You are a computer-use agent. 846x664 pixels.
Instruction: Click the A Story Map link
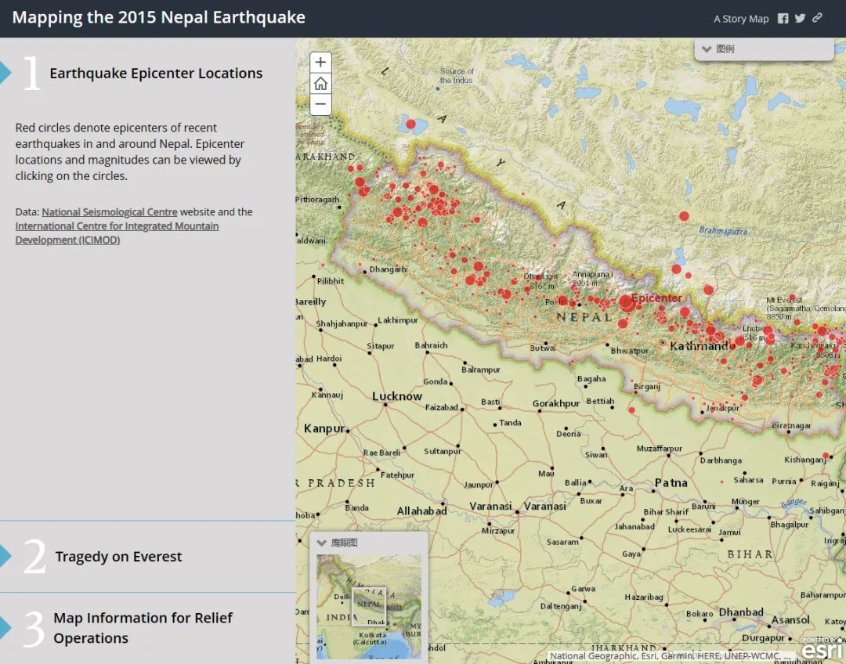tap(741, 19)
